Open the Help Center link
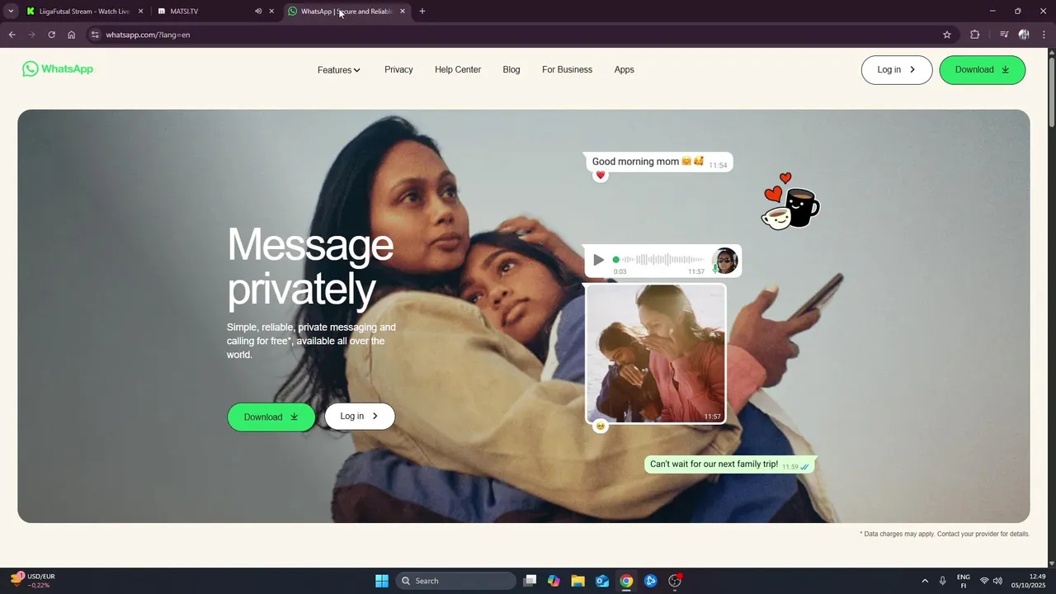1056x594 pixels. pyautogui.click(x=458, y=69)
